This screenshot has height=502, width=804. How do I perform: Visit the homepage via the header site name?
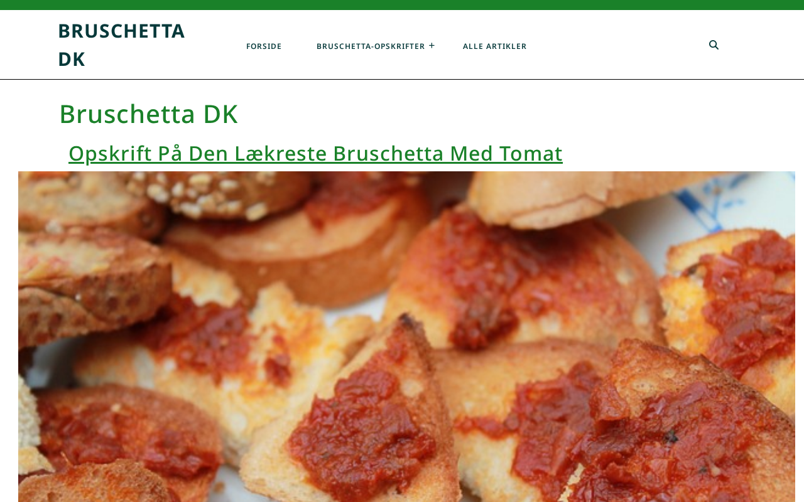click(121, 45)
